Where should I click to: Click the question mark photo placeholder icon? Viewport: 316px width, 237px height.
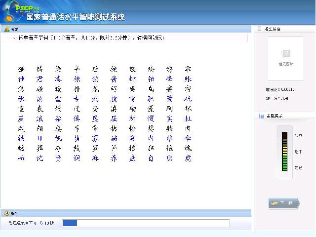(286, 54)
